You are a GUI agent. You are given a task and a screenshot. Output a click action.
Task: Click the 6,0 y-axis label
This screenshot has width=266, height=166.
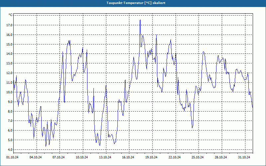point(10,130)
